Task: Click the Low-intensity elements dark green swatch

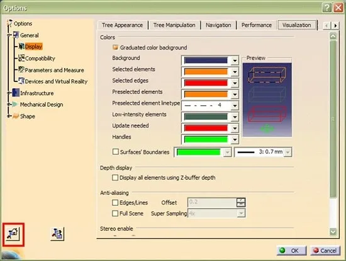Action: 206,117
